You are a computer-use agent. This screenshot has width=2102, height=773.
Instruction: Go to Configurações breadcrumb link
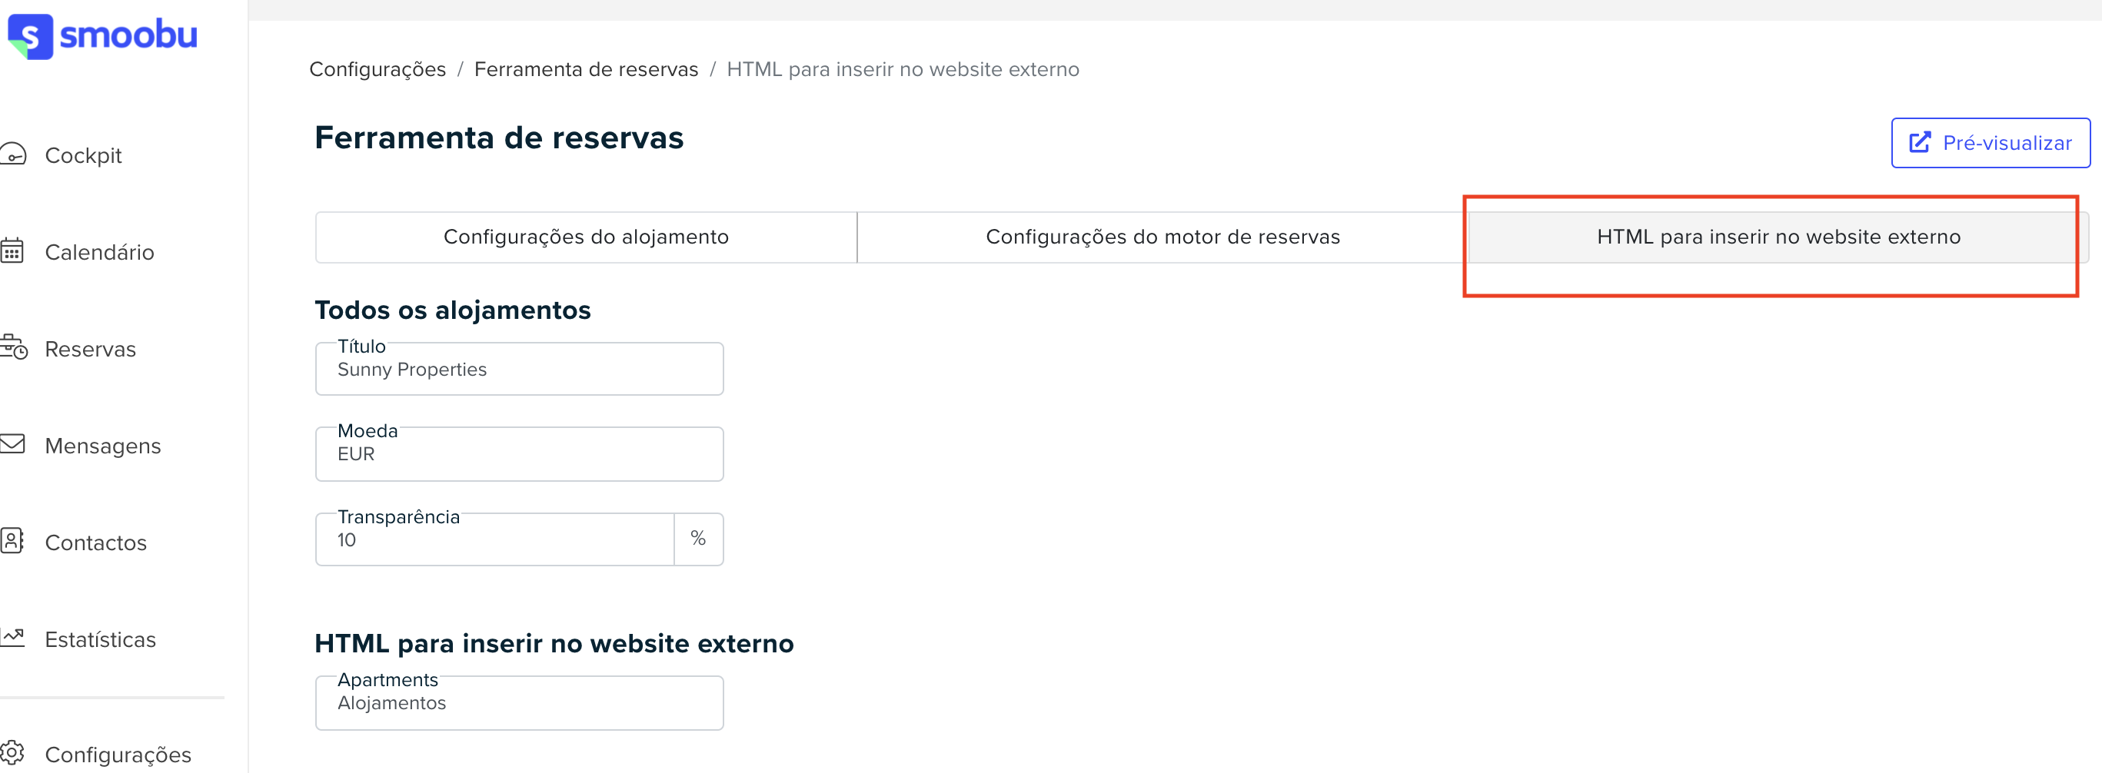[377, 69]
